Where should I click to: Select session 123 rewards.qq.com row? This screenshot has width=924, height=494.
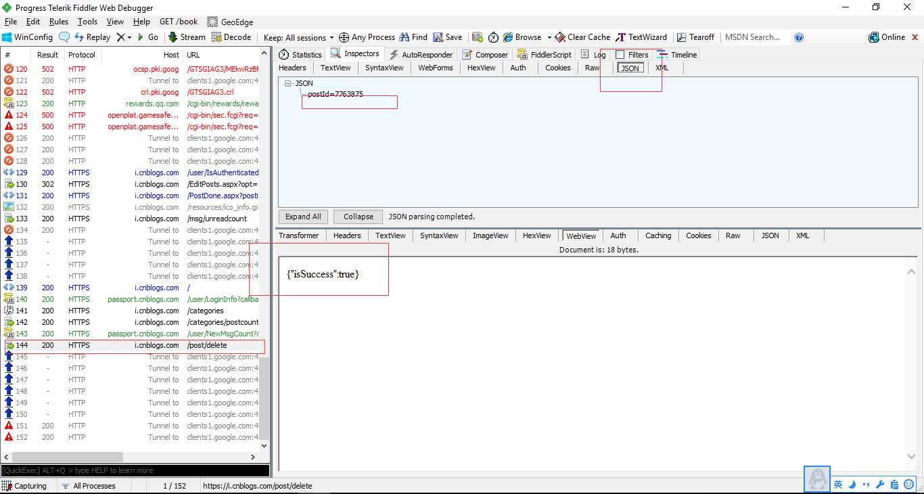(130, 104)
